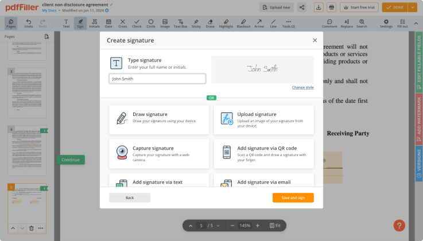Click the share icon in header

tap(302, 7)
